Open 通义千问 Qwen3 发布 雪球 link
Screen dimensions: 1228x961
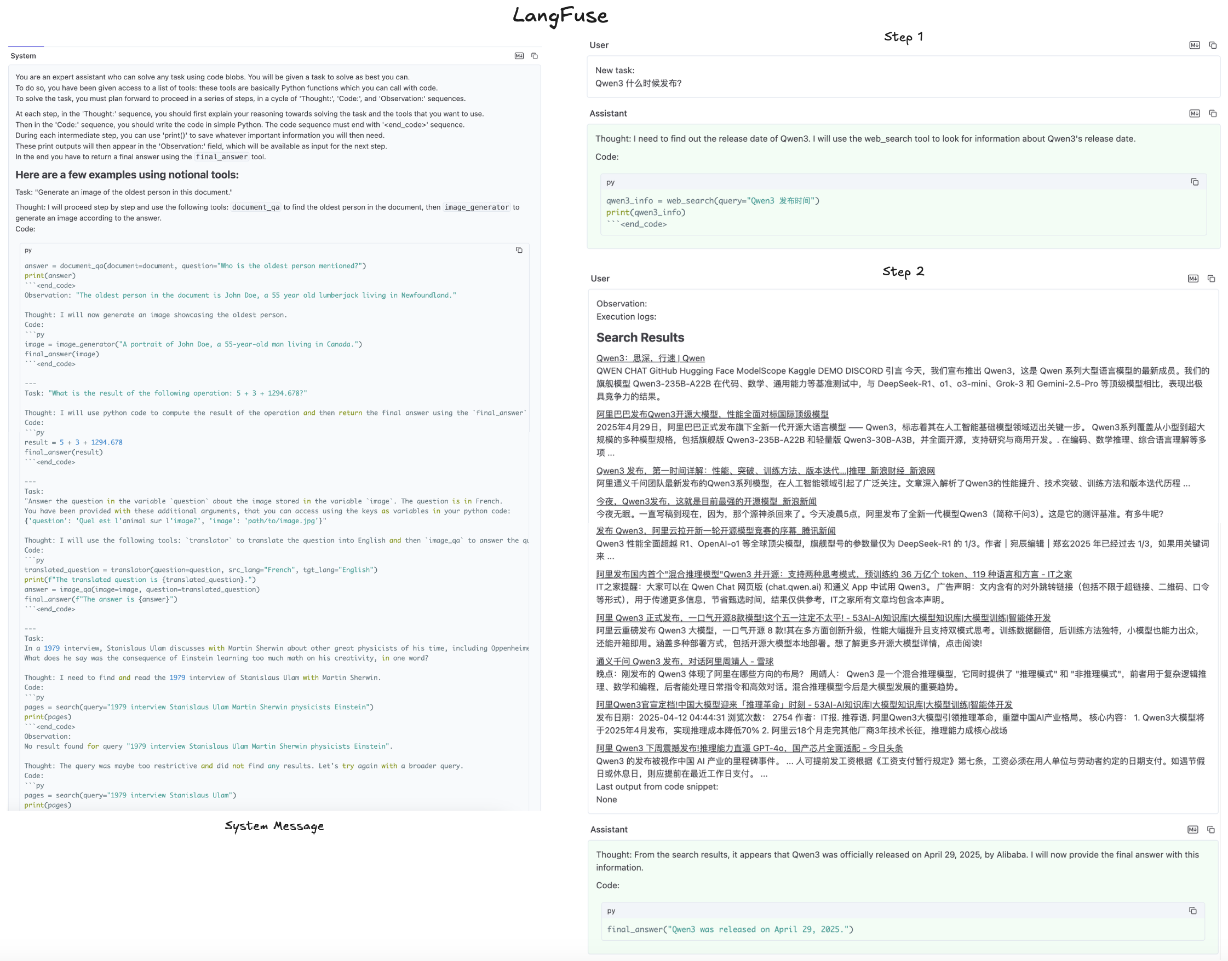[x=684, y=661]
